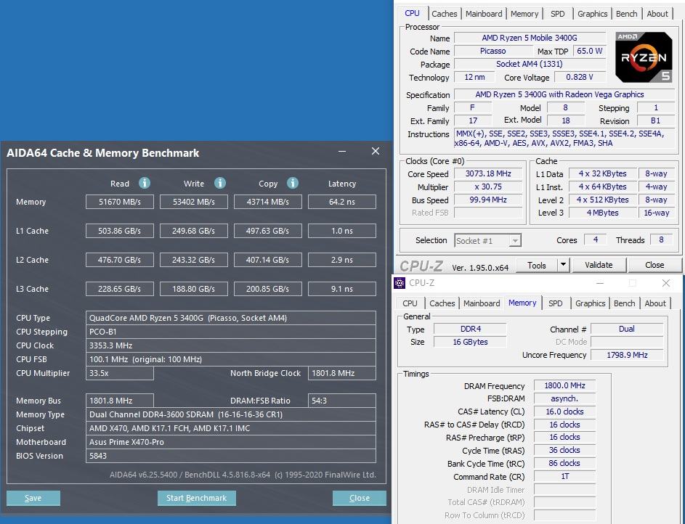
Task: Click Command Rate value 1T
Action: [x=564, y=476]
